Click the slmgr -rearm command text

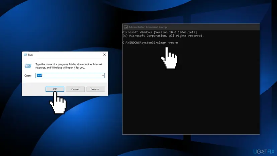[x=168, y=43]
